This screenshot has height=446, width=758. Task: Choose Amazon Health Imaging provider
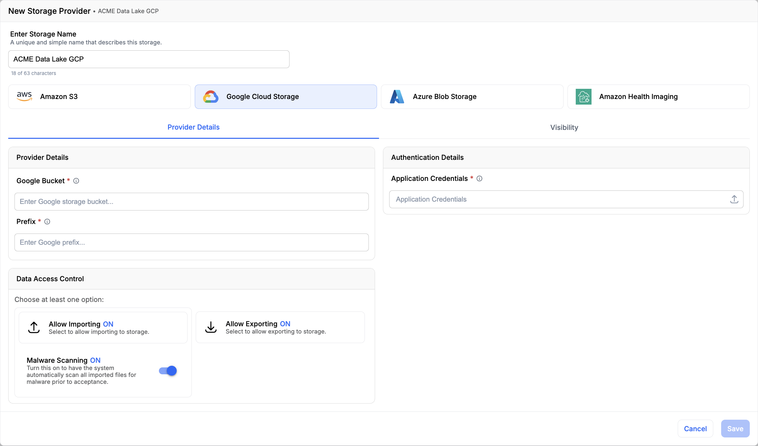[x=658, y=97]
